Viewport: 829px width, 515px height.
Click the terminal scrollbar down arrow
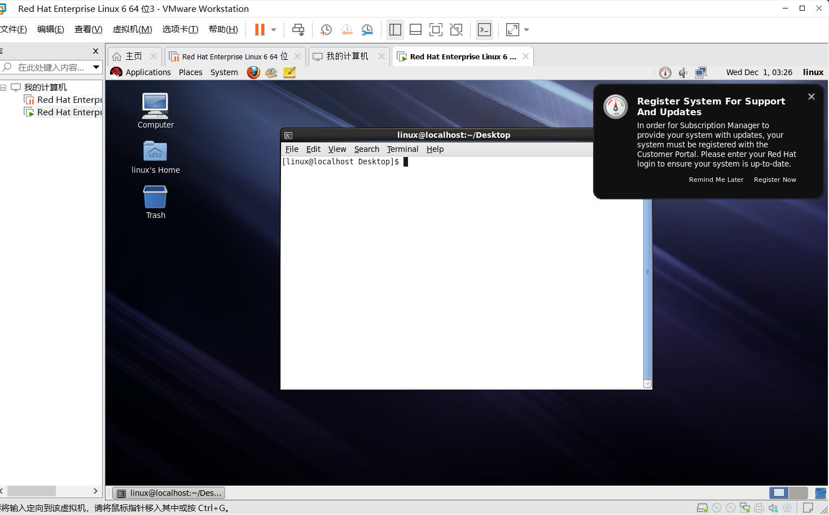647,384
